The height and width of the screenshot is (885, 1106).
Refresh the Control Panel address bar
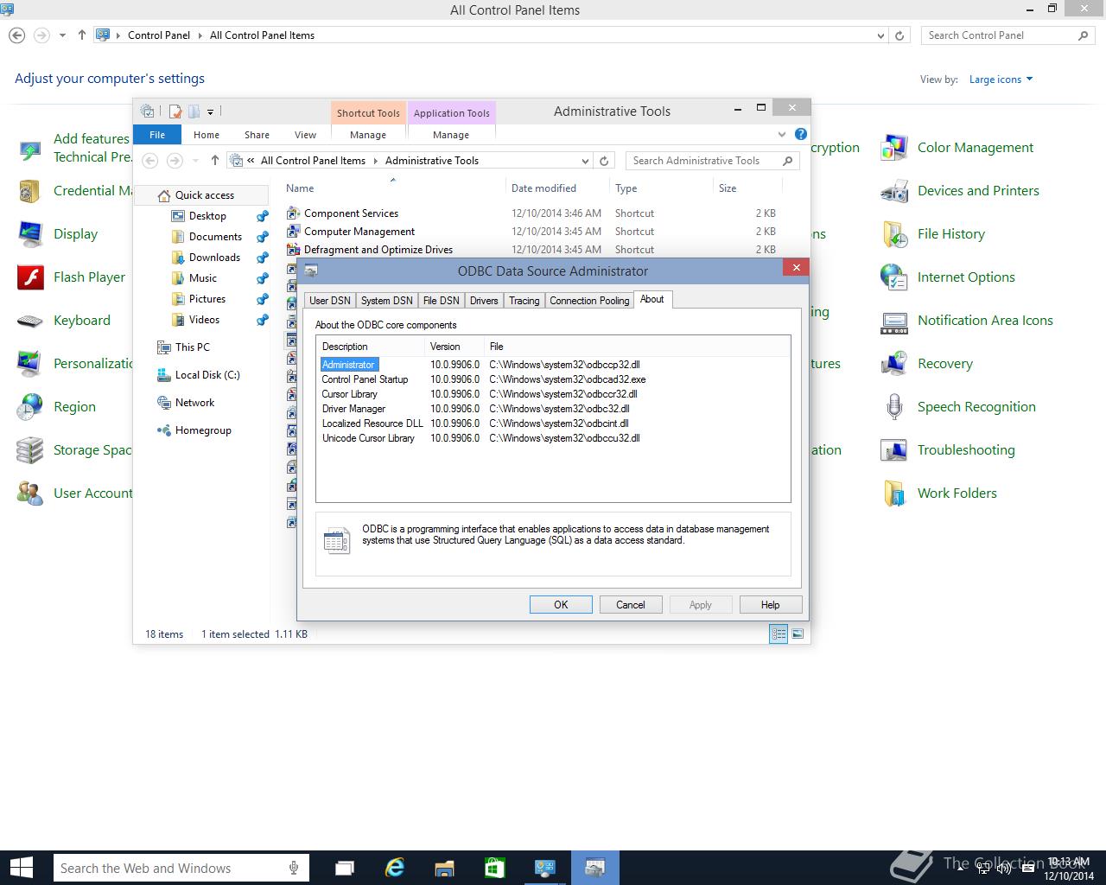coord(899,35)
